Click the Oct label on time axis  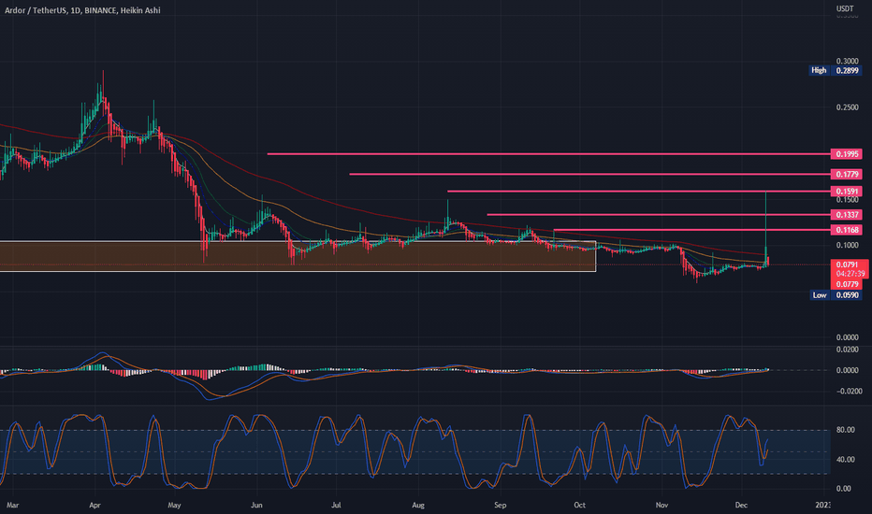coord(579,505)
